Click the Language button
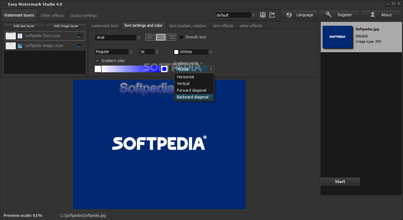Image resolution: width=403 pixels, height=220 pixels. [299, 15]
